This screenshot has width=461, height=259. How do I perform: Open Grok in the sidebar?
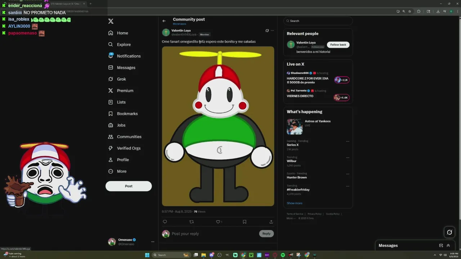(117, 79)
